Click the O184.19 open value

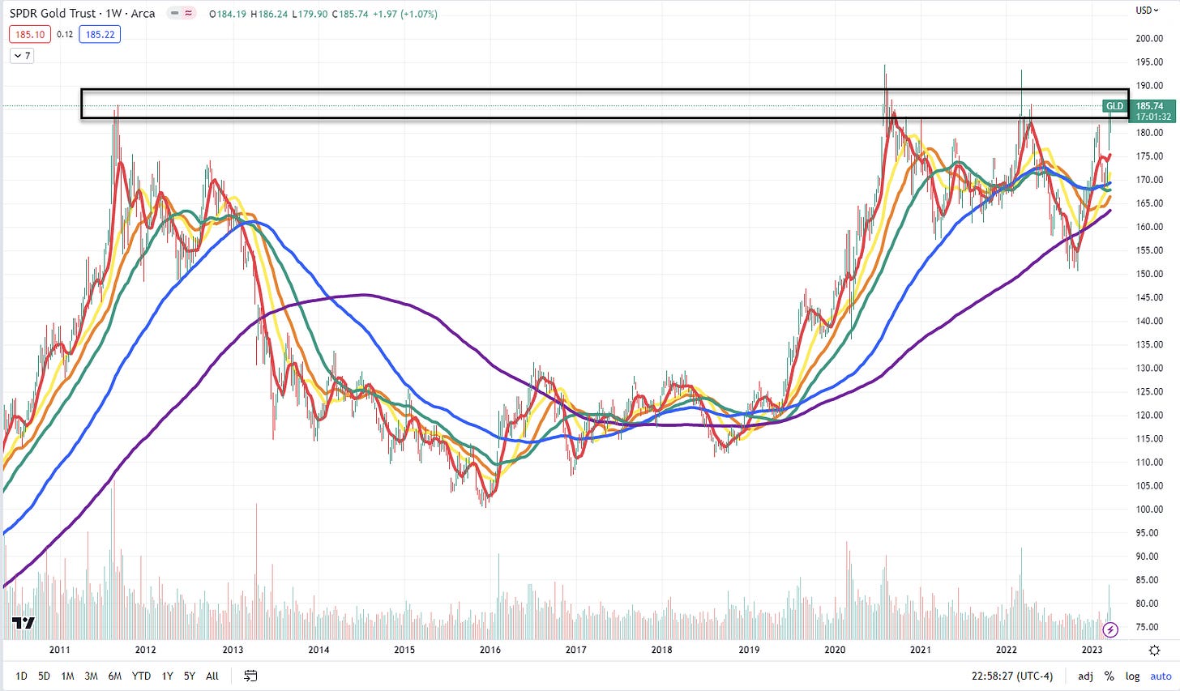tap(227, 14)
